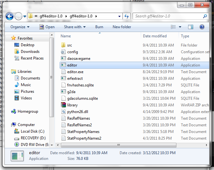This screenshot has width=214, height=170.
Task: Click the Help question mark icon
Action: click(x=202, y=27)
